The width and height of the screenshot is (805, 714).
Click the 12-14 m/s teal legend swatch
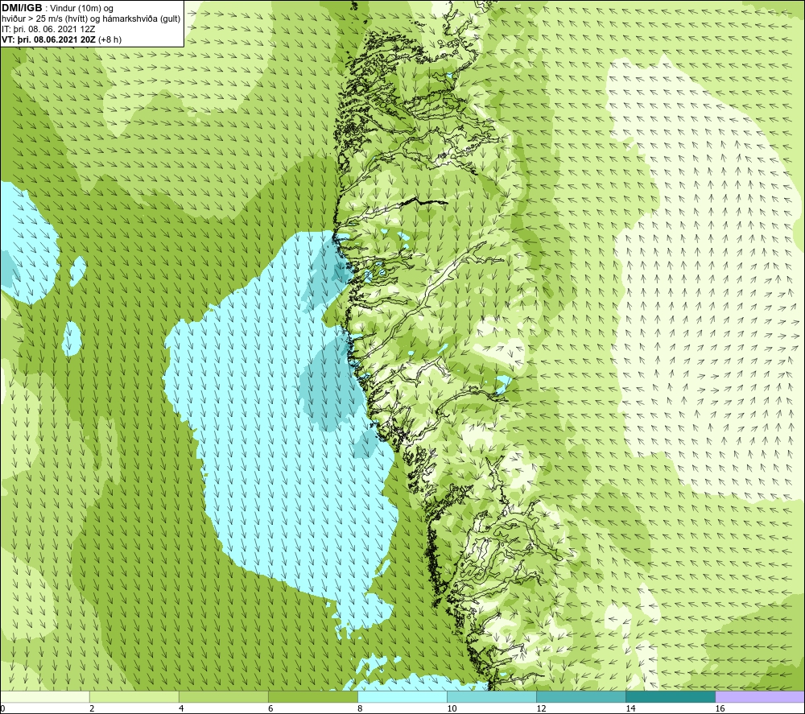[580, 696]
